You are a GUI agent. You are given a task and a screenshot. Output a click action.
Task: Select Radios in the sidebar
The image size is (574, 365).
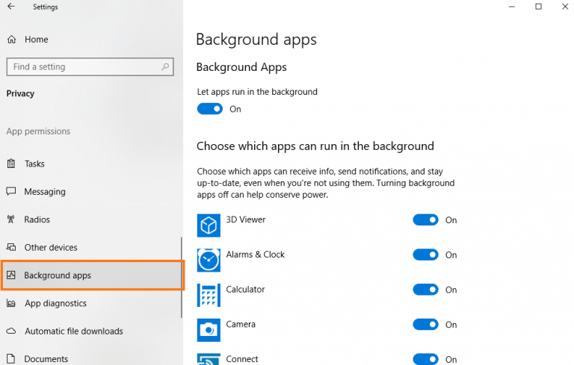coord(37,219)
